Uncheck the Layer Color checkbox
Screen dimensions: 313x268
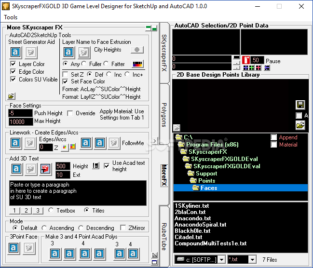tap(13, 64)
